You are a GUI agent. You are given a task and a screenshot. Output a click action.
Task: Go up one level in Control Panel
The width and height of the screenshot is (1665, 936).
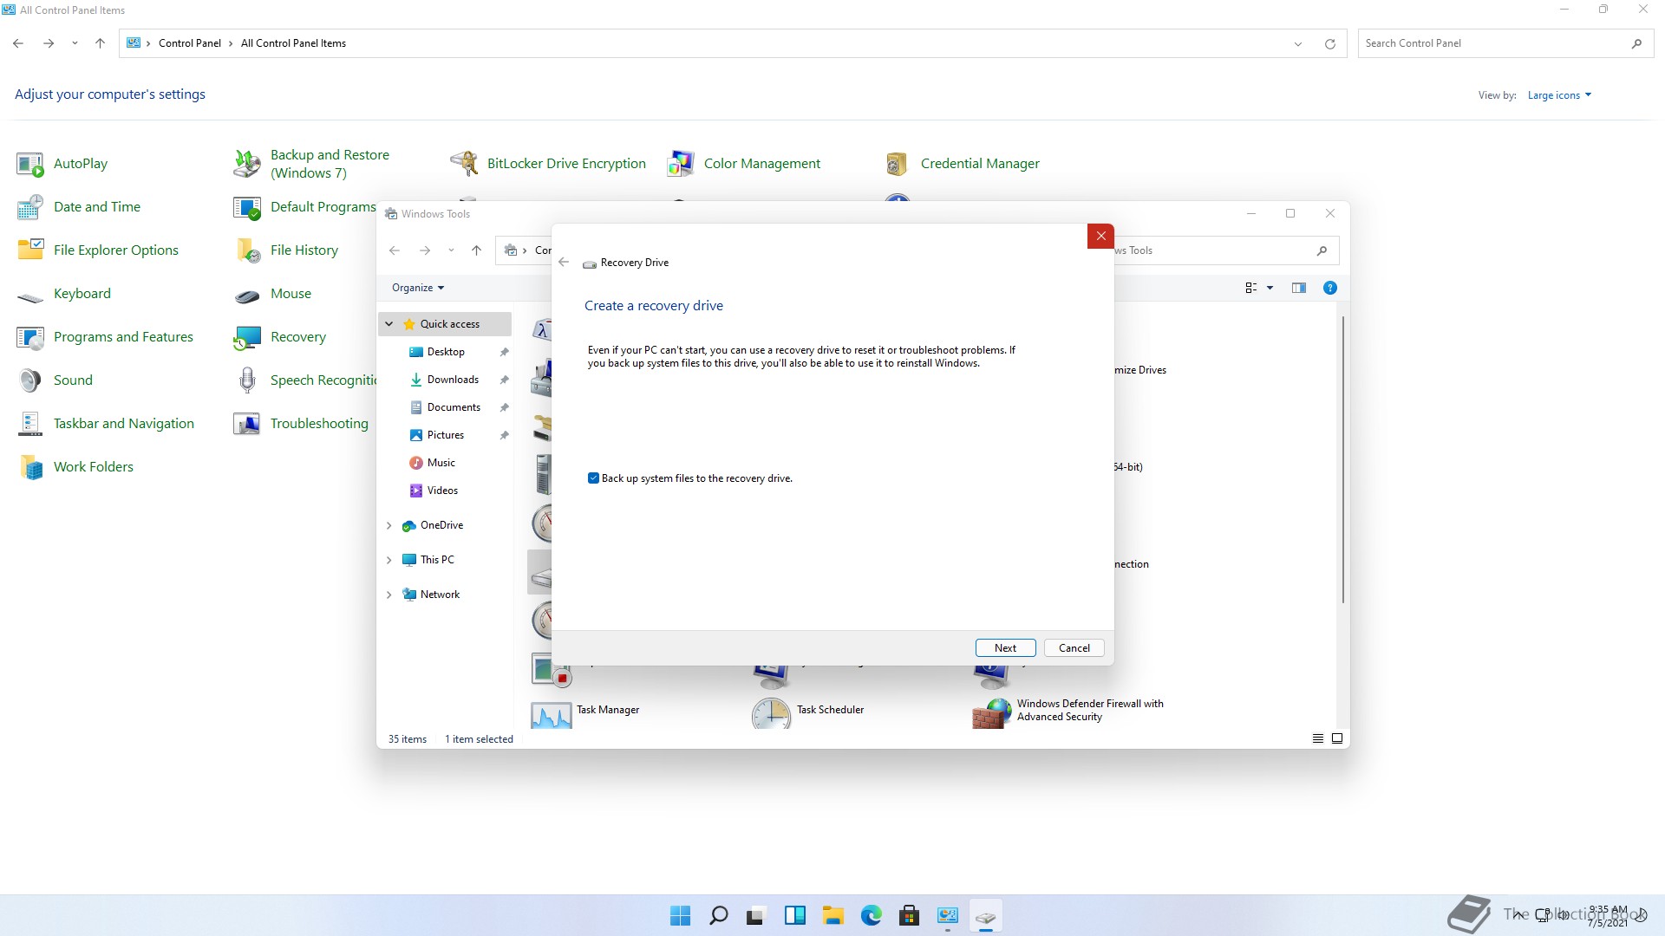coord(100,43)
